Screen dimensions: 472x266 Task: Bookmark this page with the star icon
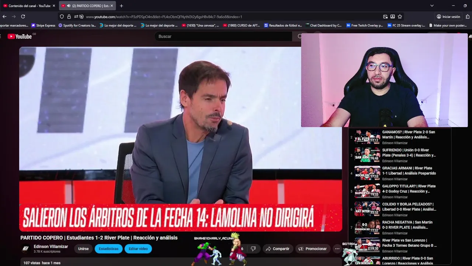(400, 17)
